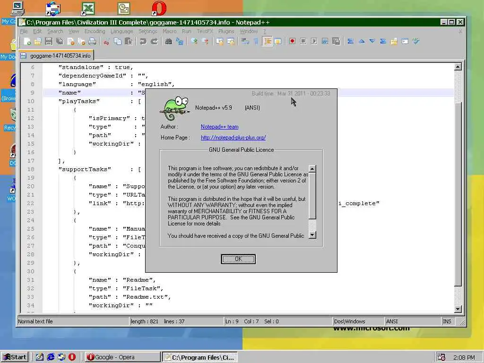Open Find with the binoculars icon

pos(169,42)
